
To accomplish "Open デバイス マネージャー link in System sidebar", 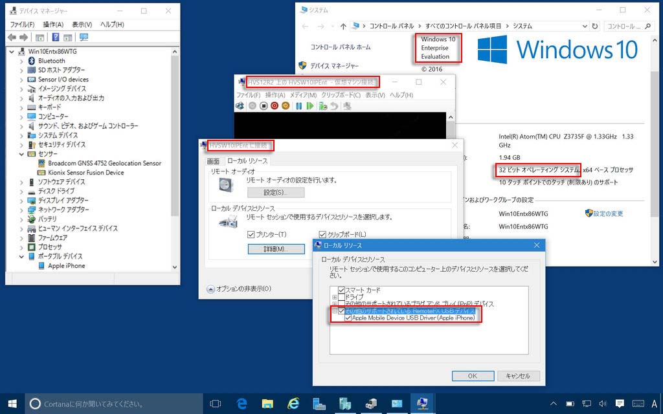I will point(334,66).
